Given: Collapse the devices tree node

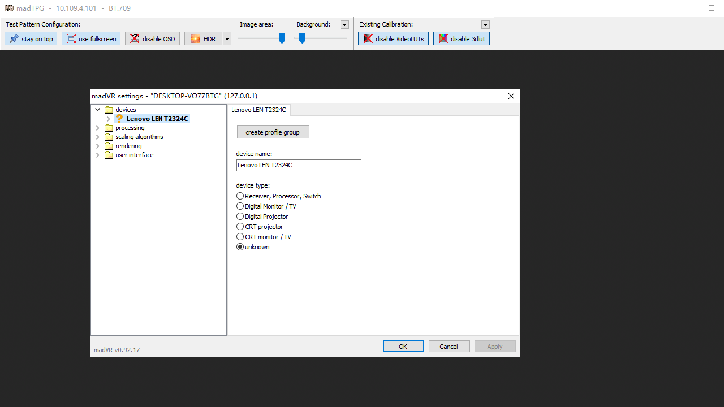Looking at the screenshot, I should coord(97,110).
